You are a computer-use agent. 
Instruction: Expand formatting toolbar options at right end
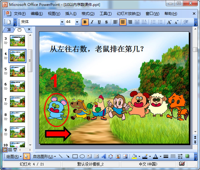[196, 22]
